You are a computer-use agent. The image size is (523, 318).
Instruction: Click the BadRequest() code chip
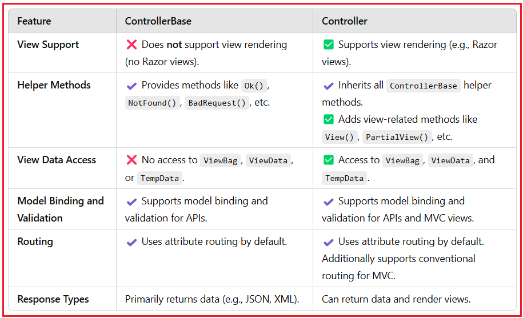[x=217, y=103]
